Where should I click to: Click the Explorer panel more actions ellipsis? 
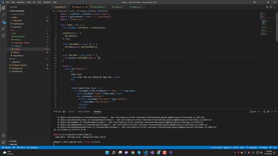47,7
